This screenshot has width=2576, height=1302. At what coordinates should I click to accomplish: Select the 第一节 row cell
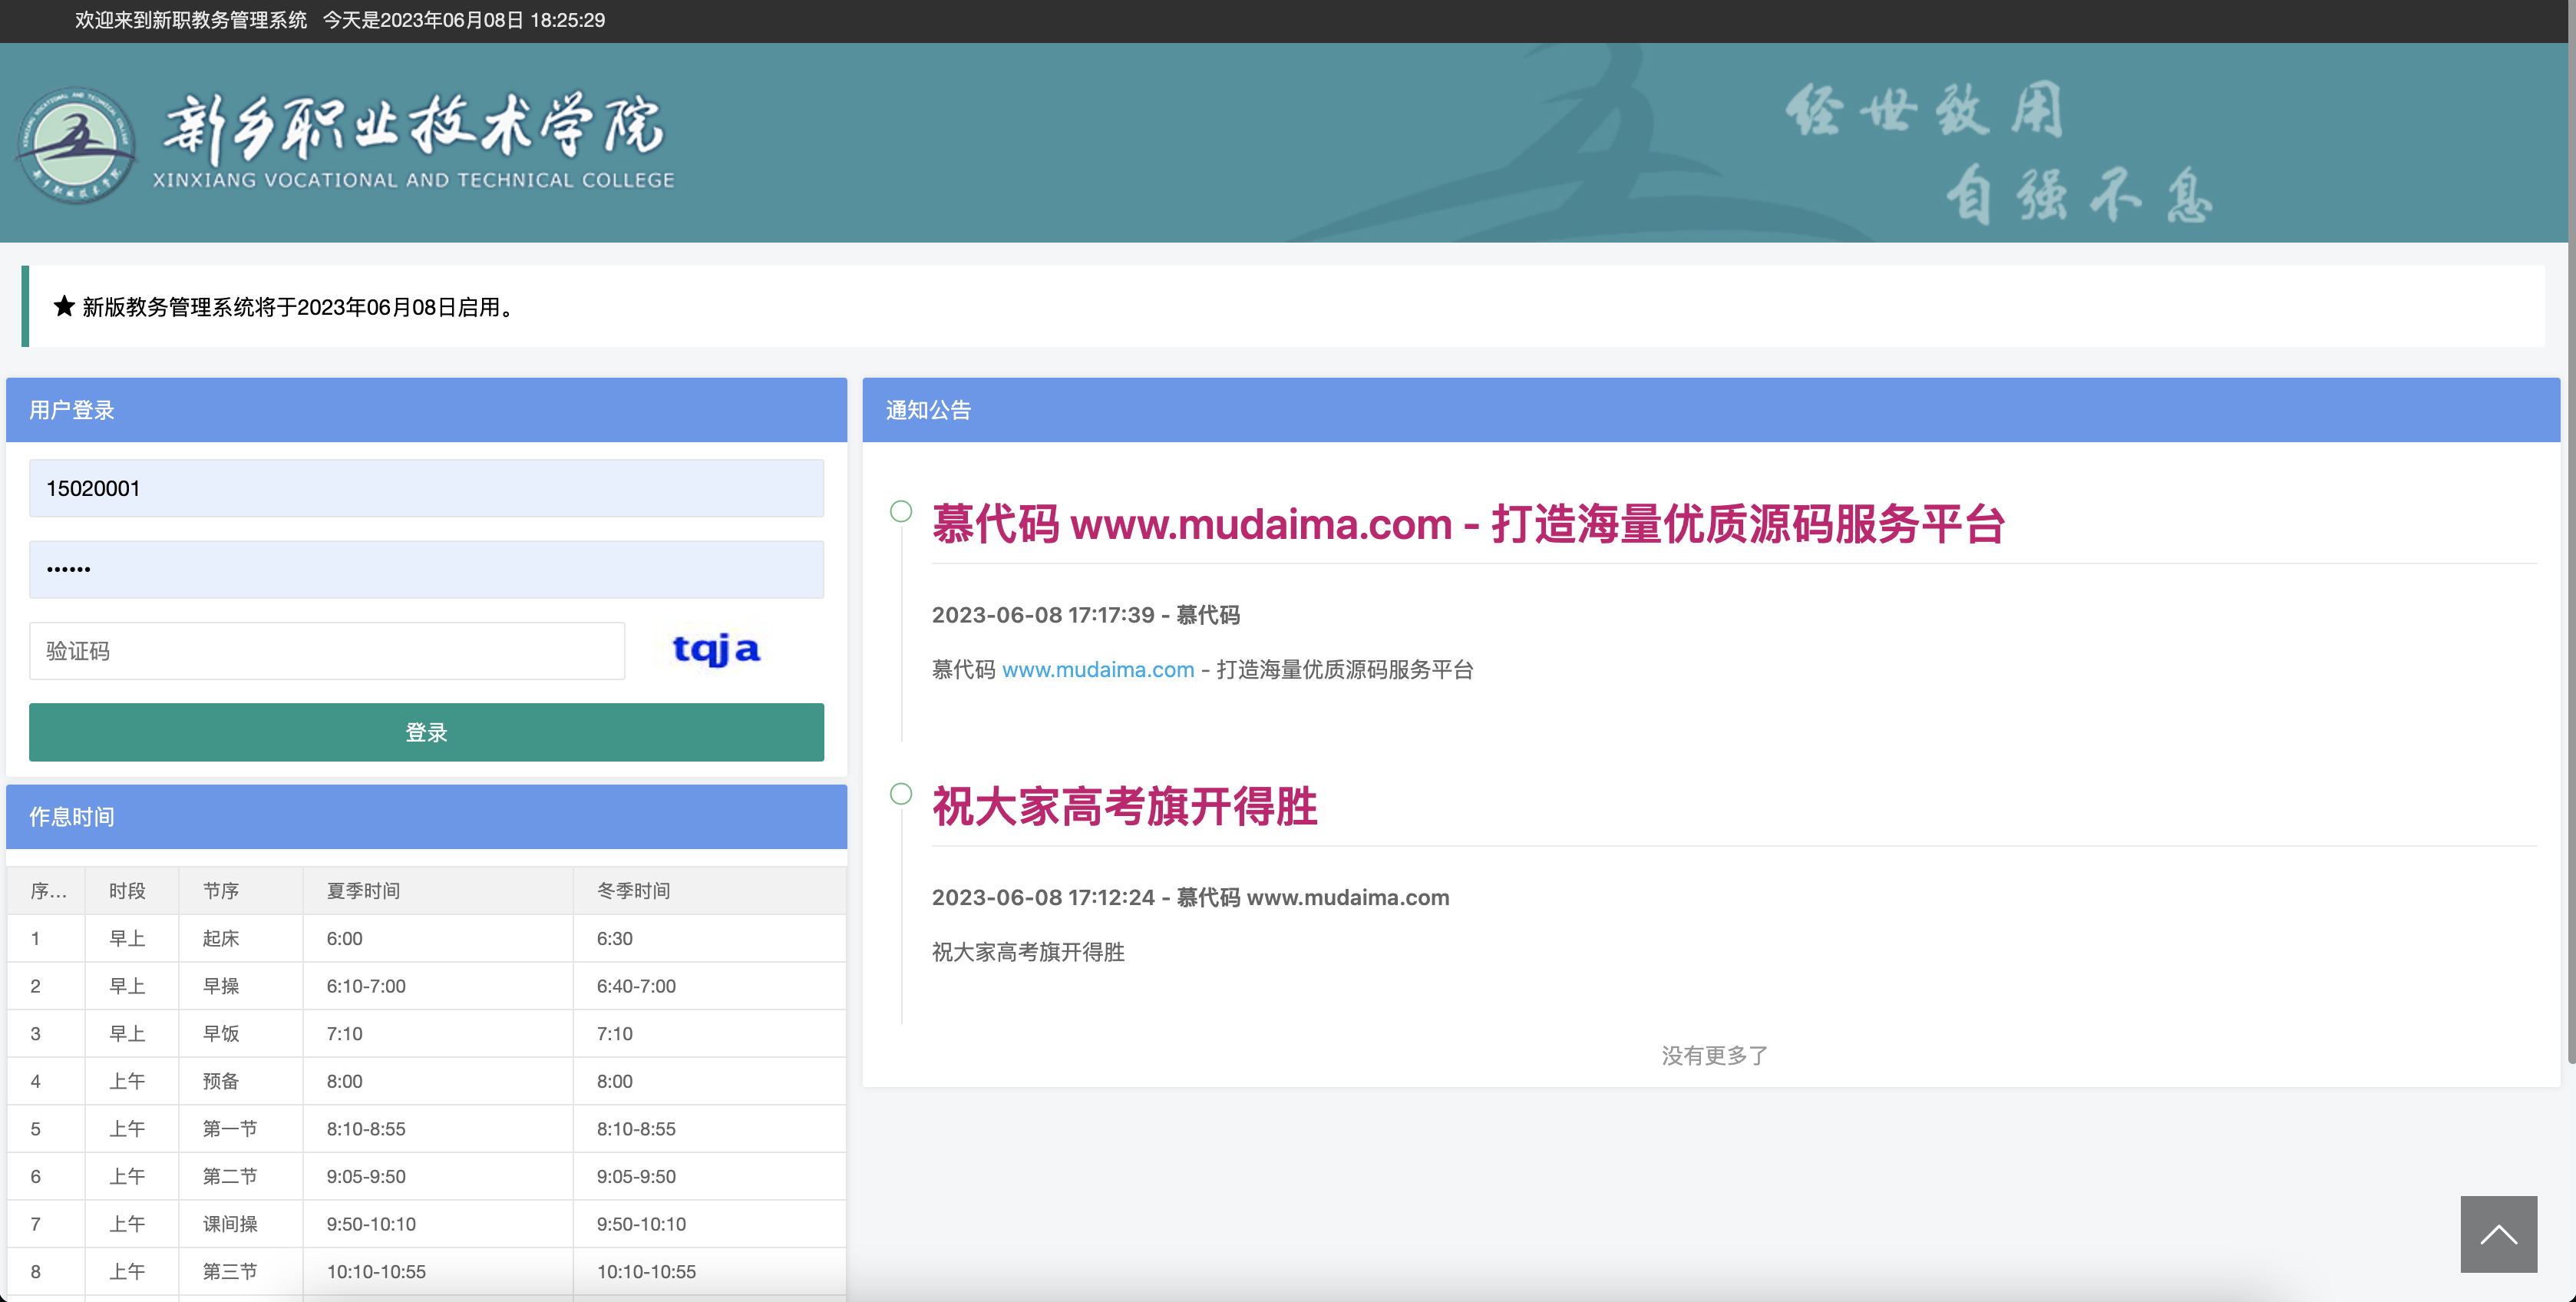tap(240, 1129)
